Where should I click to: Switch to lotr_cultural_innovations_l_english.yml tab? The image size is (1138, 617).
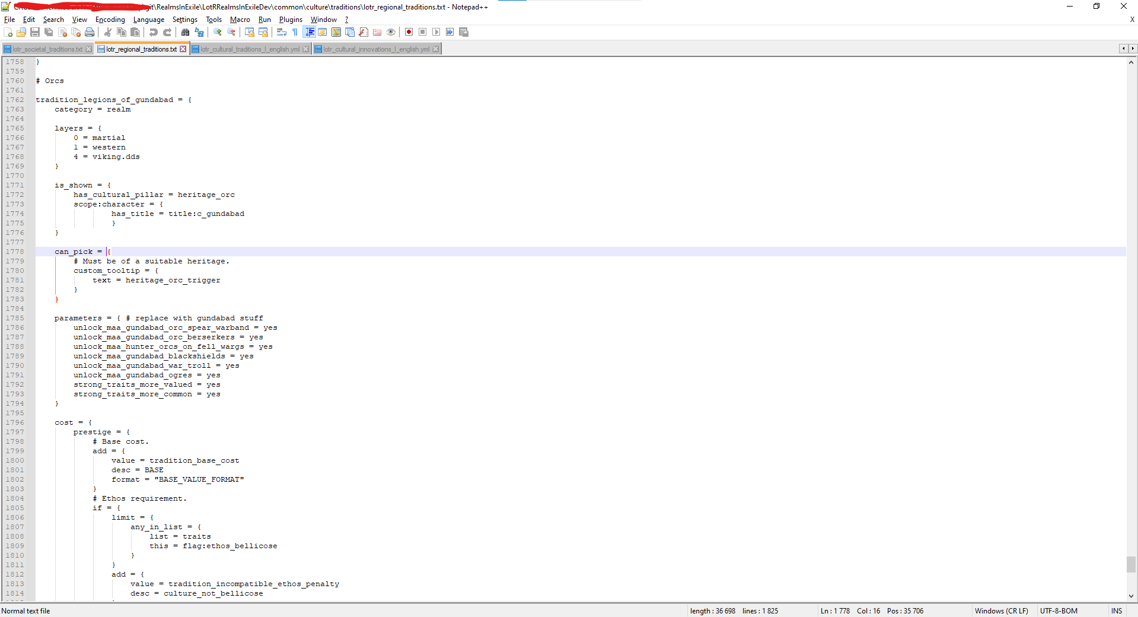376,49
